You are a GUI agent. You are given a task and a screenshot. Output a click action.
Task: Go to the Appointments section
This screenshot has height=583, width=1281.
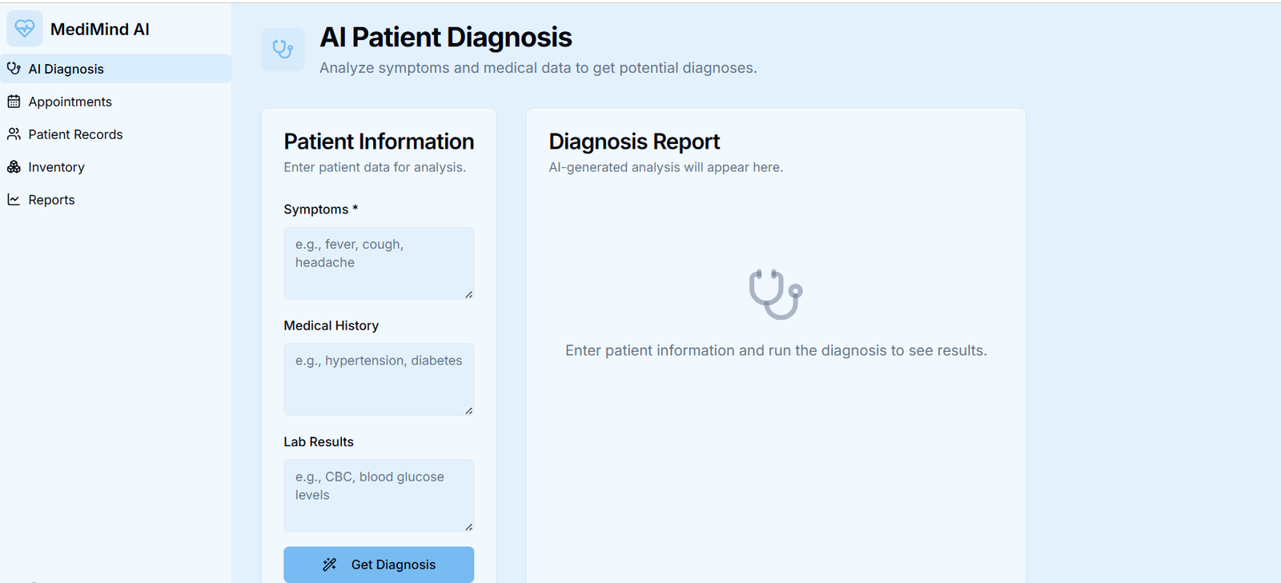pos(70,102)
